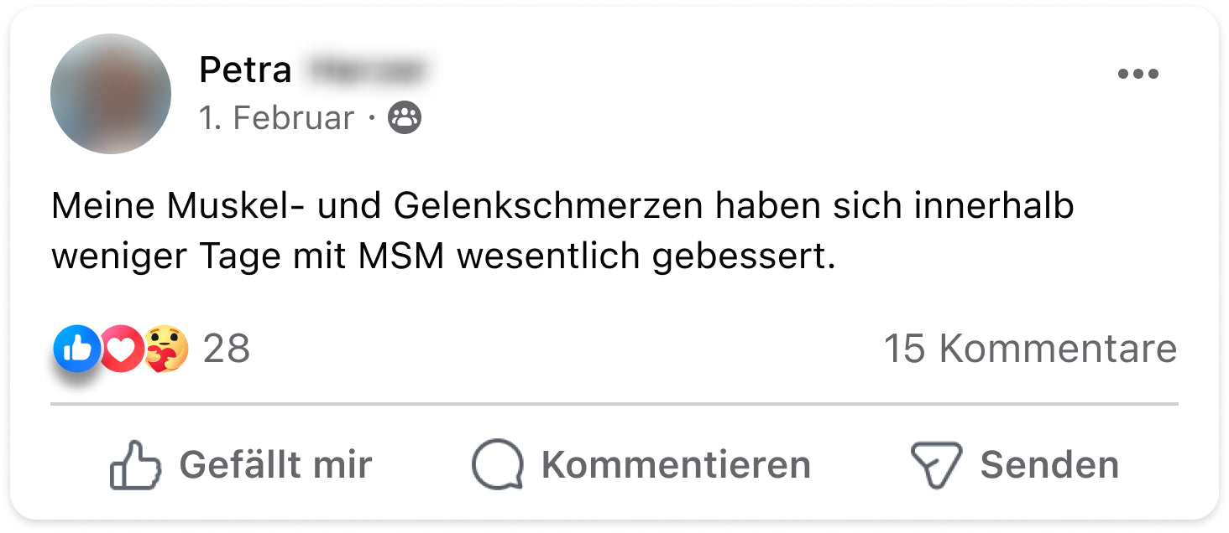Click the word "MSM" in the post text
The width and height of the screenshot is (1229, 533).
pyautogui.click(x=401, y=256)
